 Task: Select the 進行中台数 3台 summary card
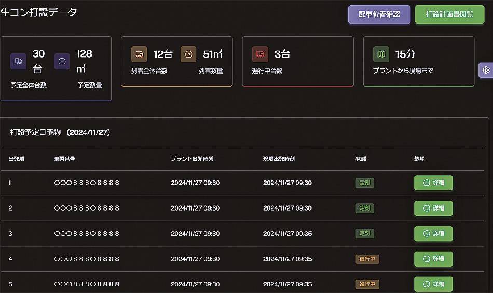298,61
